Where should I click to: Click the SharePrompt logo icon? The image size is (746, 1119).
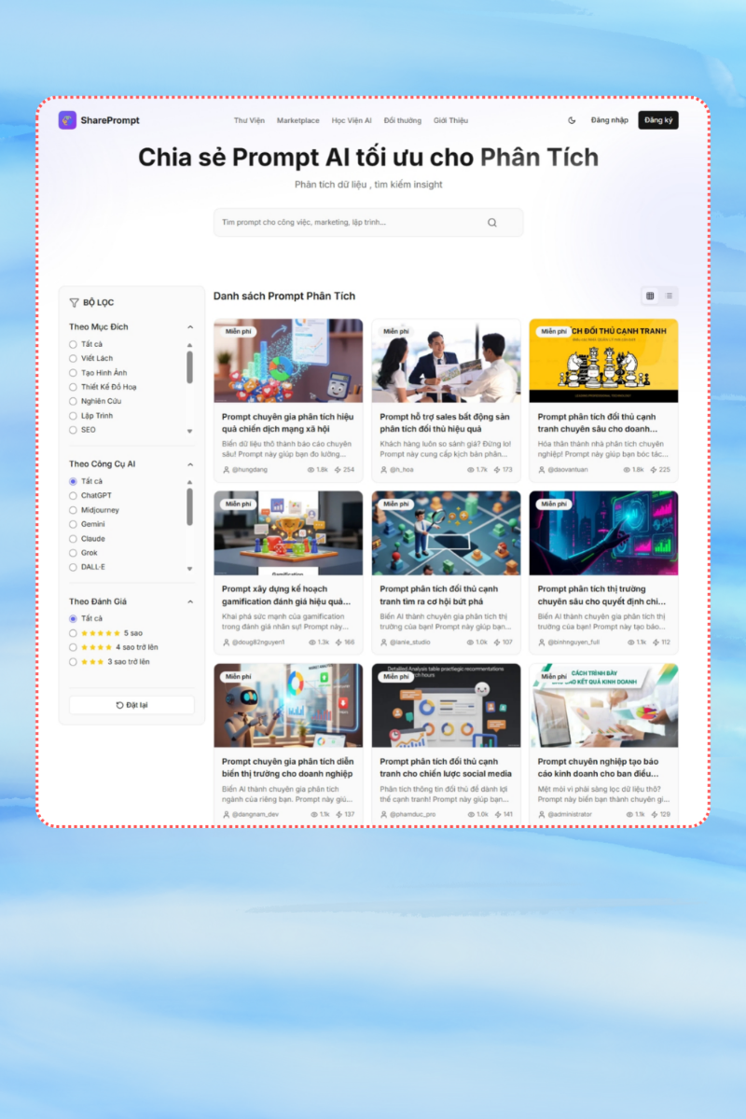click(x=66, y=120)
